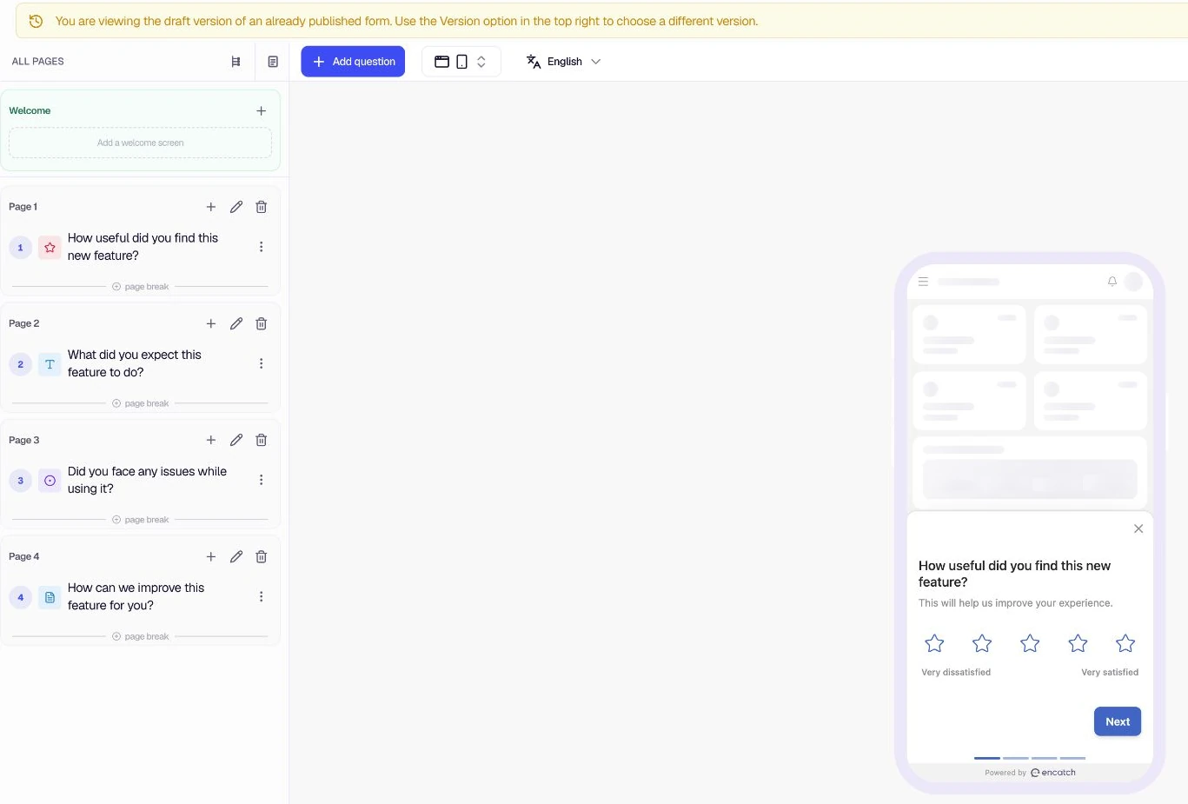Delete Page 3 using its trash icon
This screenshot has height=804, width=1188.
[x=261, y=440]
